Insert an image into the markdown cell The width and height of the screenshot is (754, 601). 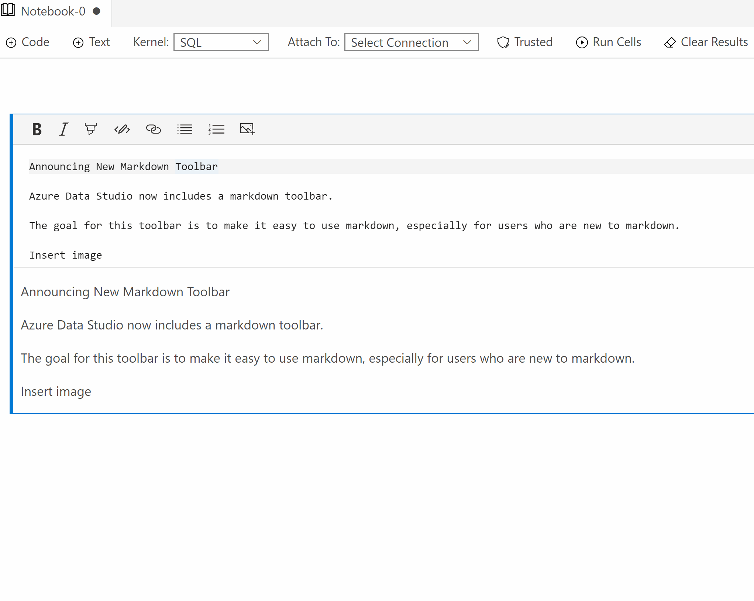pos(247,129)
